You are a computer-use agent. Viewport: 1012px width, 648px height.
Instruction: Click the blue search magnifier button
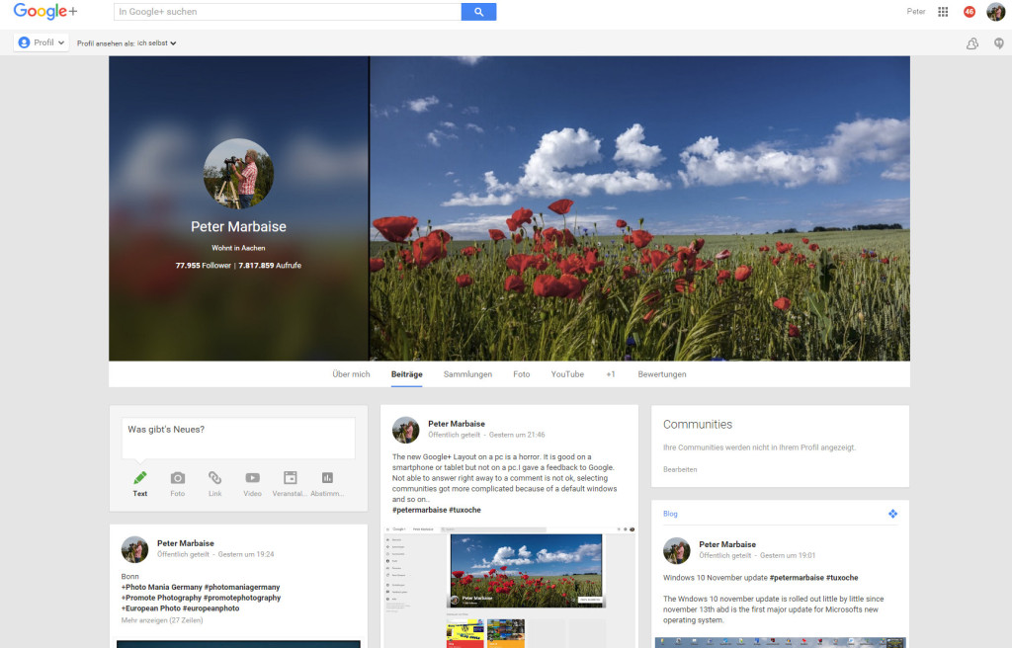click(478, 12)
